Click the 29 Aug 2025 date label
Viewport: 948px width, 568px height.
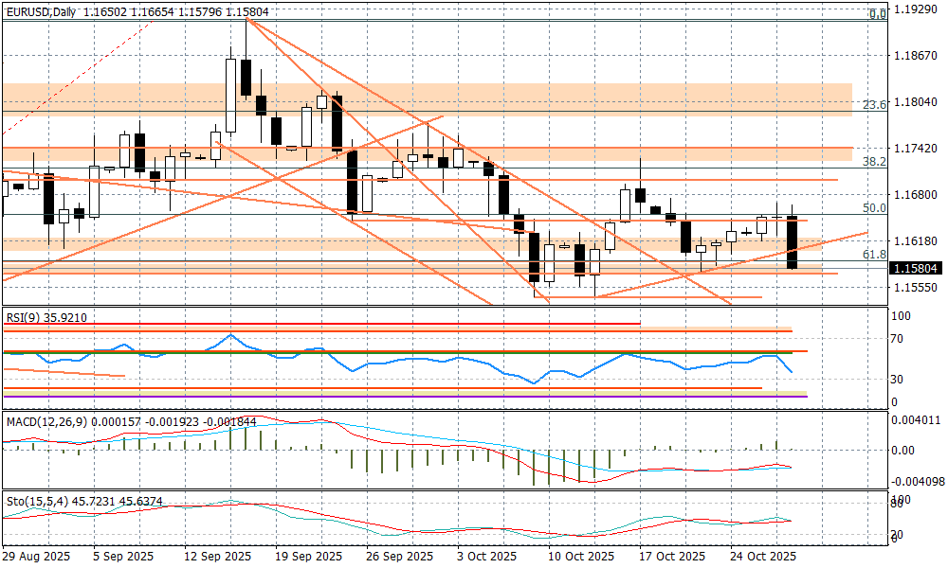(x=36, y=556)
